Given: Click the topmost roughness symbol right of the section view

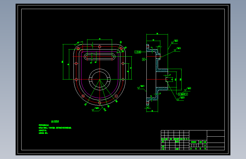Looking at the screenshot, I should (x=174, y=42).
